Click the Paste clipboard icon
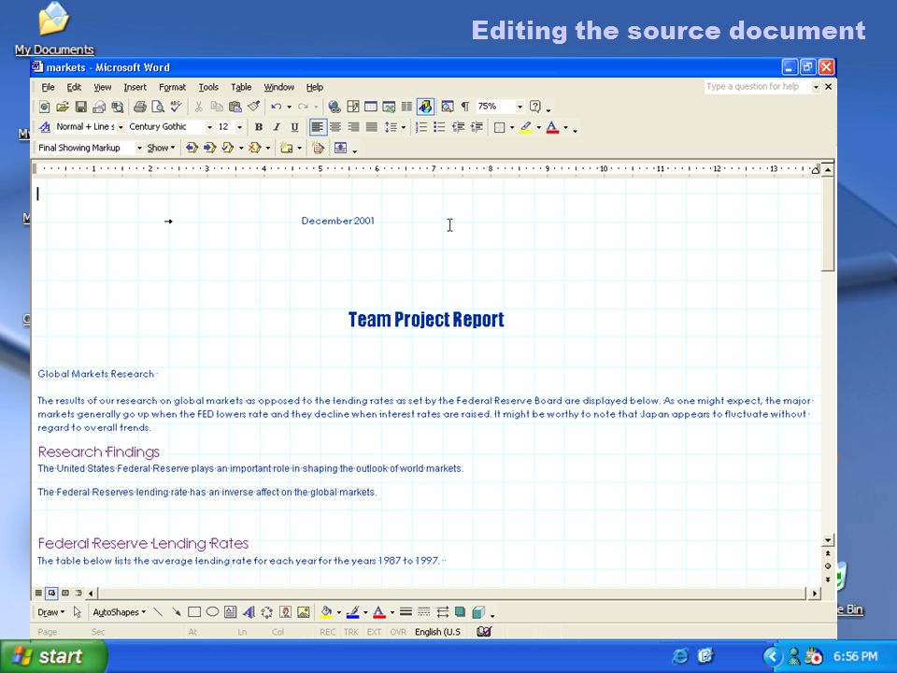 point(235,107)
